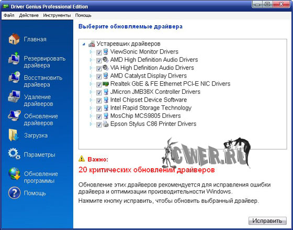Click the Realtek Ethernet network card icon
The height and width of the screenshot is (230, 293).
point(106,84)
